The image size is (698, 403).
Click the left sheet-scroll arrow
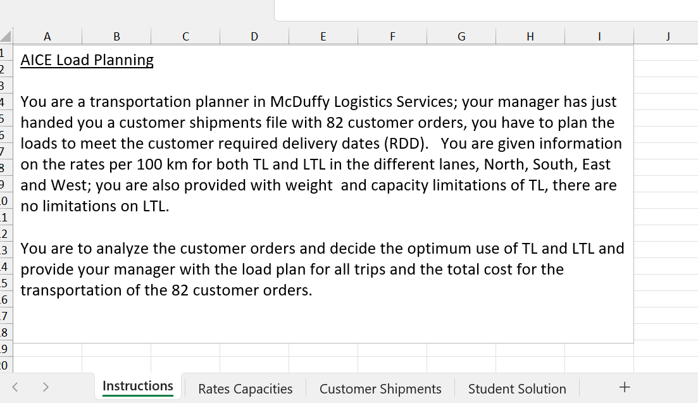click(14, 386)
